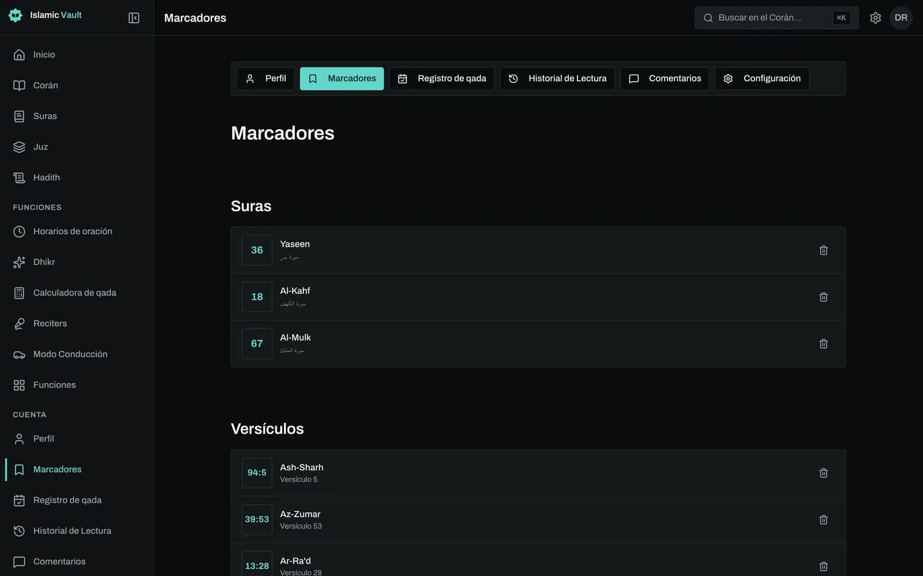Delete the Ash-Sharh verse bookmark

[823, 473]
